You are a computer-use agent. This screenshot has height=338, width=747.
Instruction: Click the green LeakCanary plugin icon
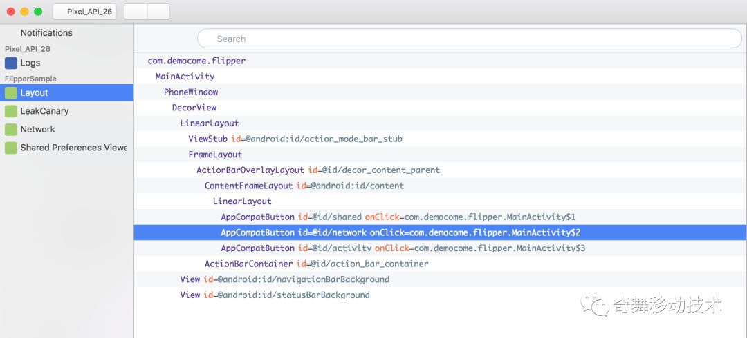(10, 111)
